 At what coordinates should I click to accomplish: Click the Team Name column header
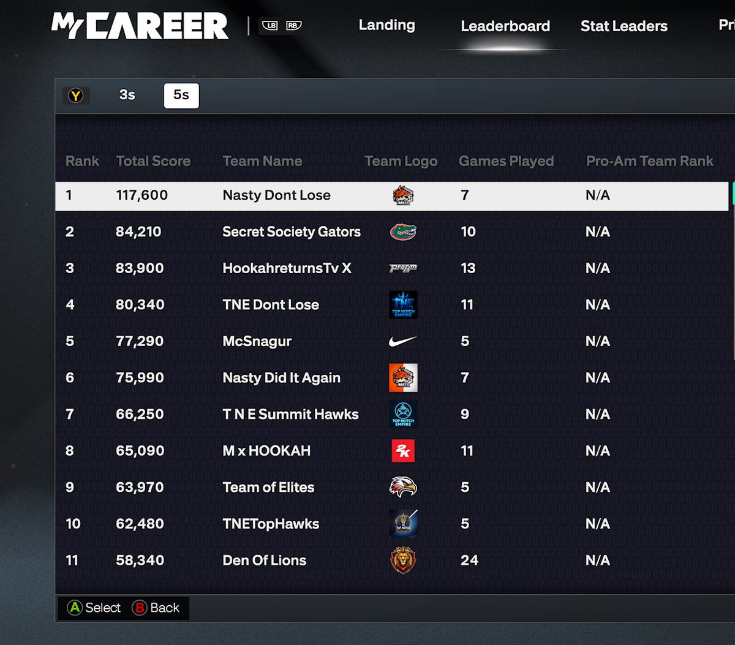262,161
